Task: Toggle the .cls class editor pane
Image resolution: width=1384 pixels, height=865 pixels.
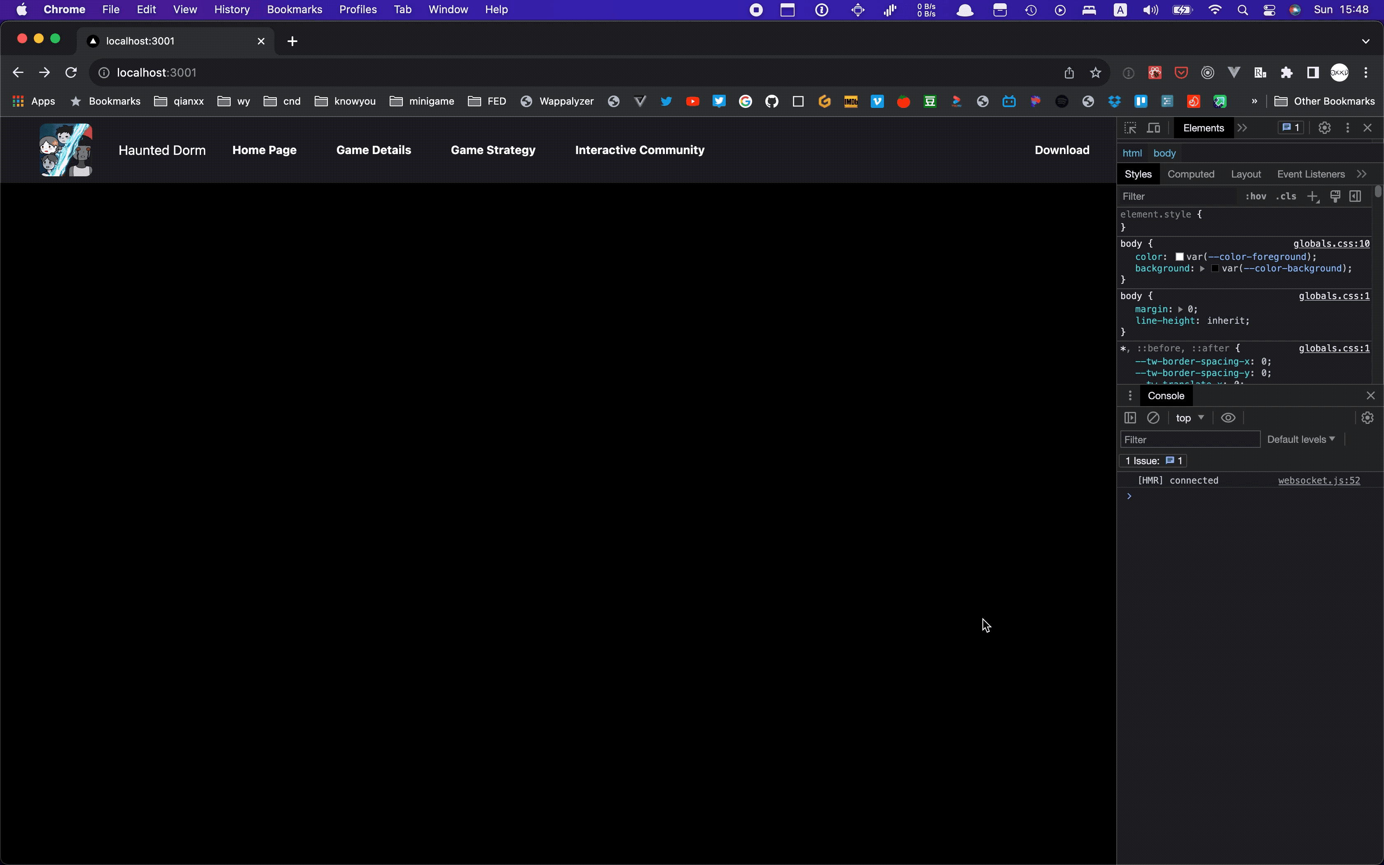Action: (1285, 196)
